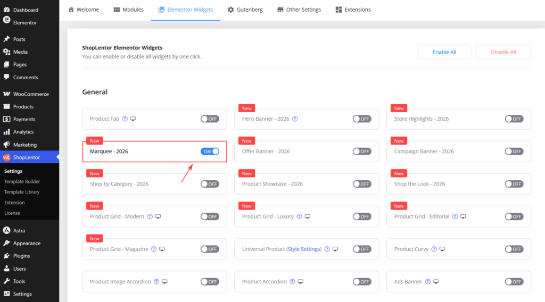Enable the Product Image Accordion toggle
545x302 pixels.
pyautogui.click(x=210, y=281)
